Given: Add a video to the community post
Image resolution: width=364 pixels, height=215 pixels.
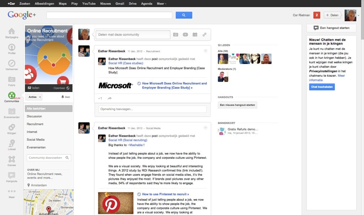Looking at the screenshot, I should pos(185,34).
